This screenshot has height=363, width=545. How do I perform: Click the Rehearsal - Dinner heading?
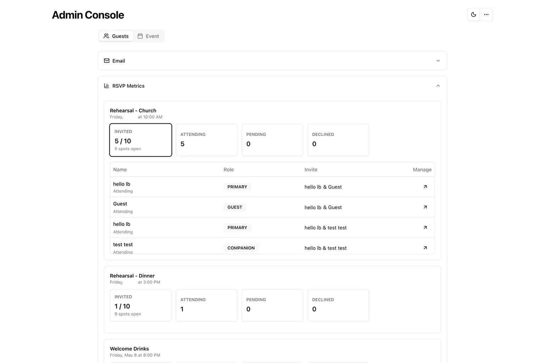click(132, 276)
